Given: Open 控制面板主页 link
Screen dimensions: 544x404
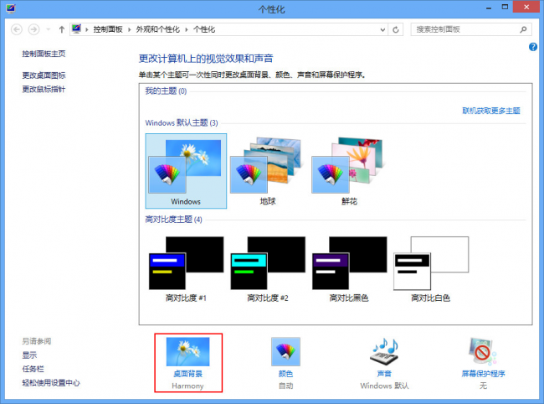Looking at the screenshot, I should pos(44,54).
